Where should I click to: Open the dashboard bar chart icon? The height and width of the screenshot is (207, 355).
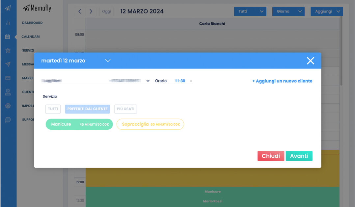[8, 23]
